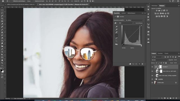
Task: Select the Pen tool
Action: 2,49
